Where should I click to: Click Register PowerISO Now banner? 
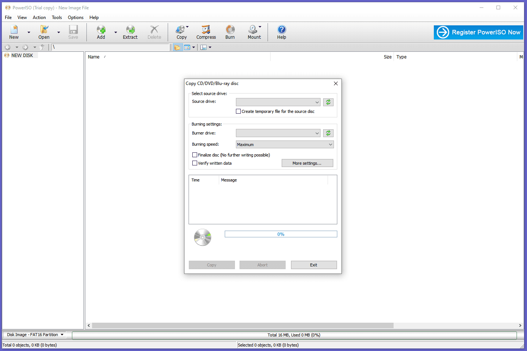(x=479, y=32)
